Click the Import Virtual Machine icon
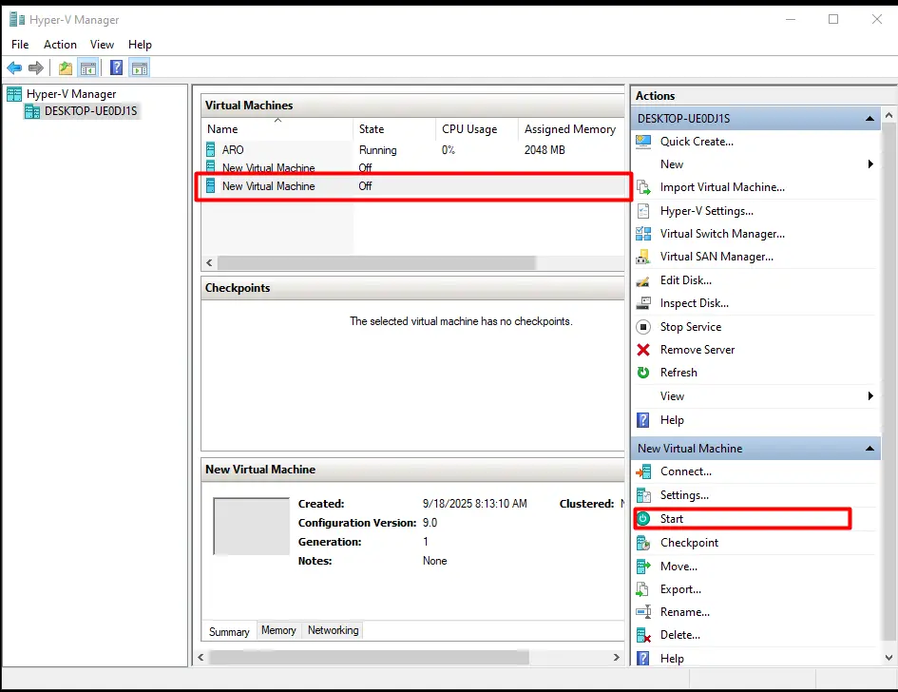This screenshot has width=898, height=692. click(643, 187)
